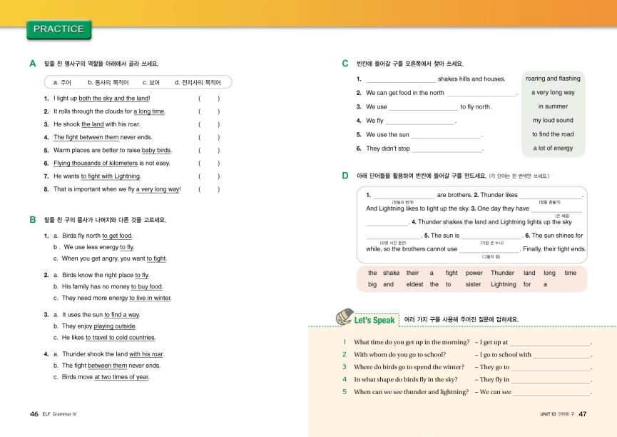Click the blank before 'shakes hills and houses'
617x437 pixels.
tap(400, 80)
